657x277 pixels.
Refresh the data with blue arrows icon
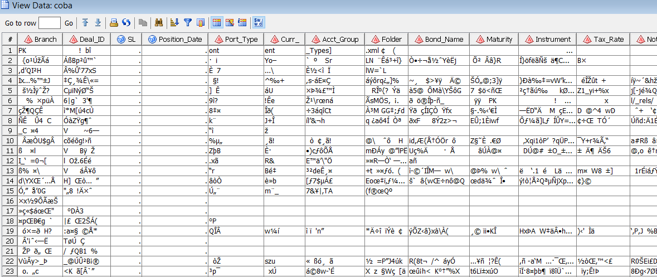coord(126,23)
